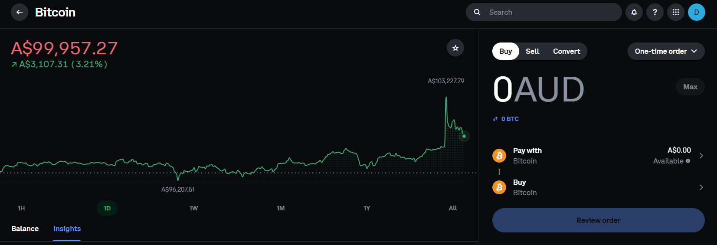Click the Buy Bitcoin coin icon

(499, 187)
